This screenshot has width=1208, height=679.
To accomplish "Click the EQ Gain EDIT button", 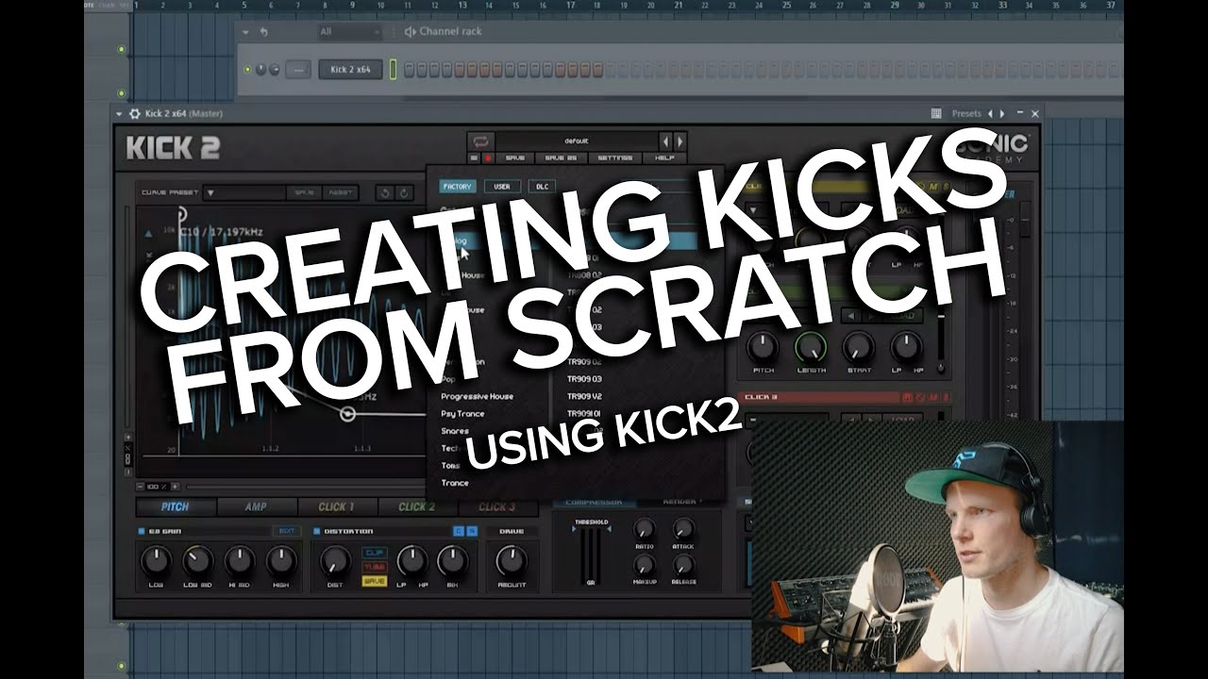I will pyautogui.click(x=285, y=531).
